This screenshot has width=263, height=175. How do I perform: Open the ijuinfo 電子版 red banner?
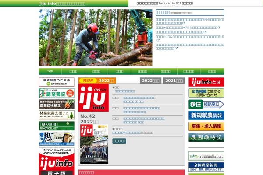coord(57,161)
